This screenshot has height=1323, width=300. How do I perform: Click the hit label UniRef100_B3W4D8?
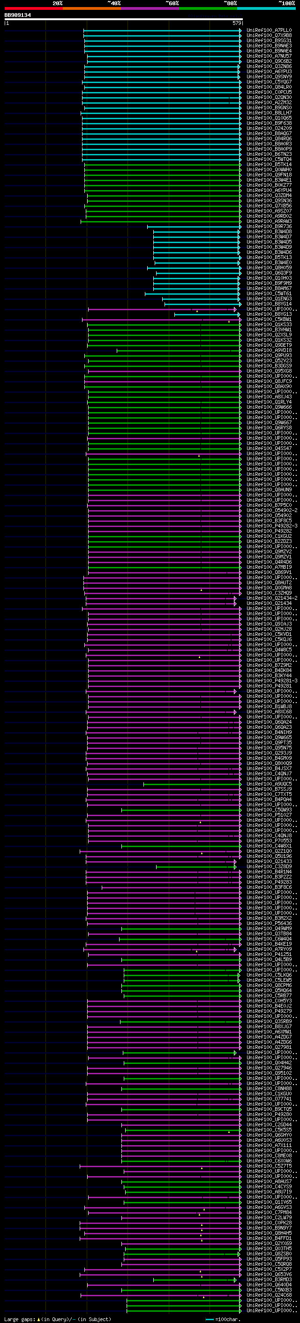[x=269, y=232]
